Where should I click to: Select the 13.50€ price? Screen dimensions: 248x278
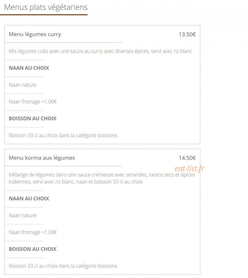coord(187,34)
